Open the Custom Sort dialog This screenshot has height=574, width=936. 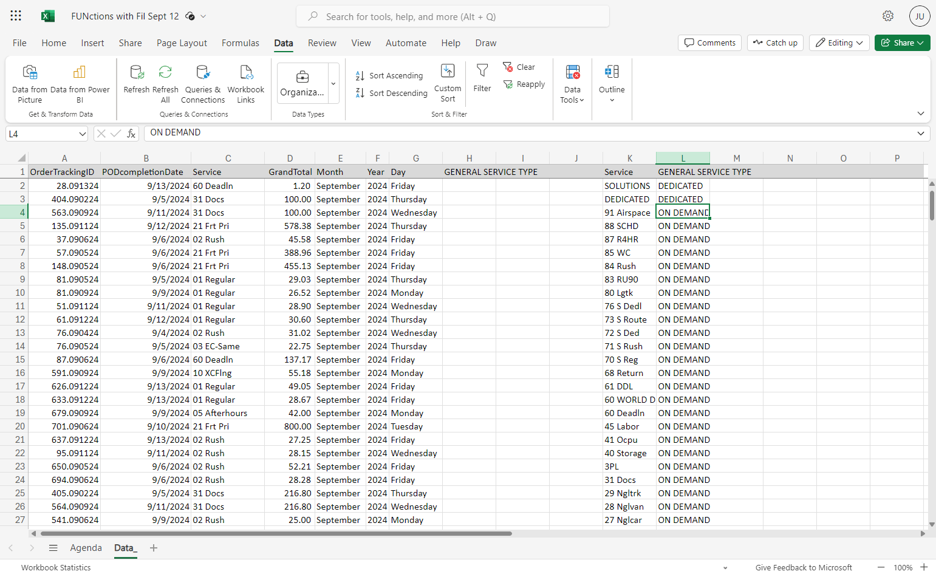pos(448,83)
